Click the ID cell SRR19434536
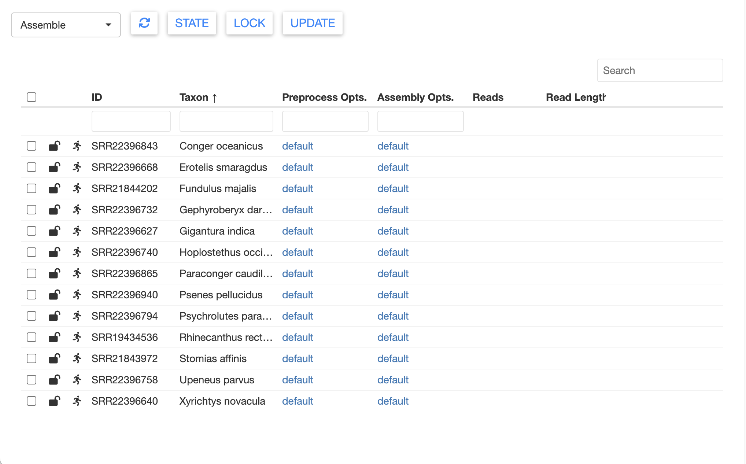This screenshot has width=746, height=464. [125, 337]
